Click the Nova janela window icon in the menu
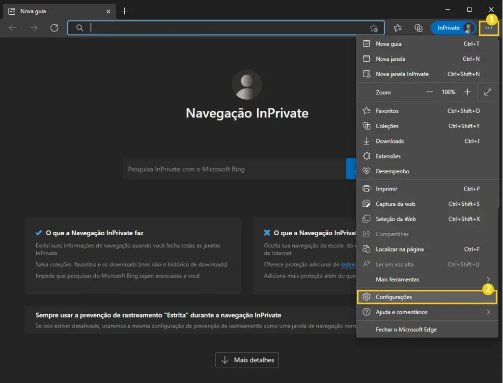The height and width of the screenshot is (383, 503). click(x=366, y=59)
